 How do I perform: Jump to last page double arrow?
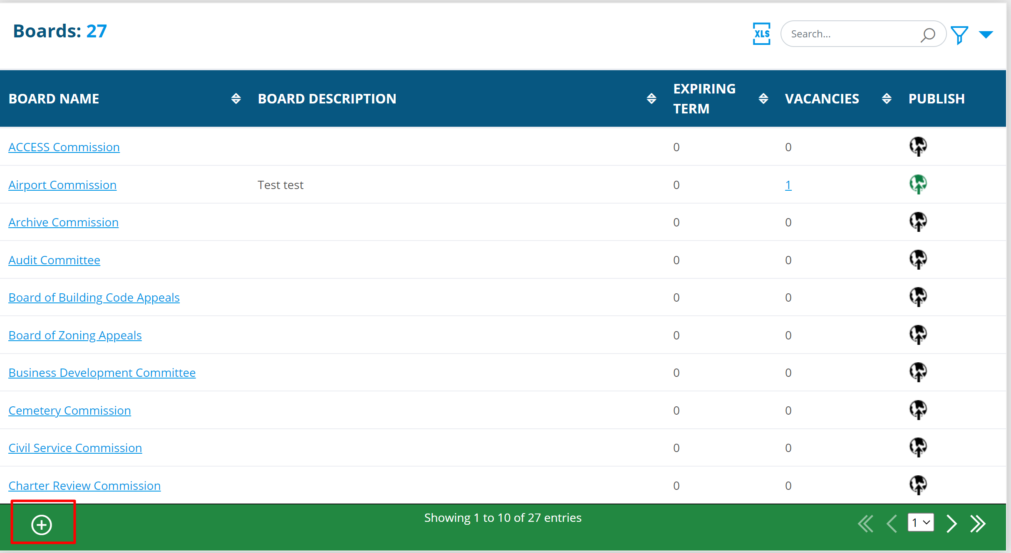point(978,523)
